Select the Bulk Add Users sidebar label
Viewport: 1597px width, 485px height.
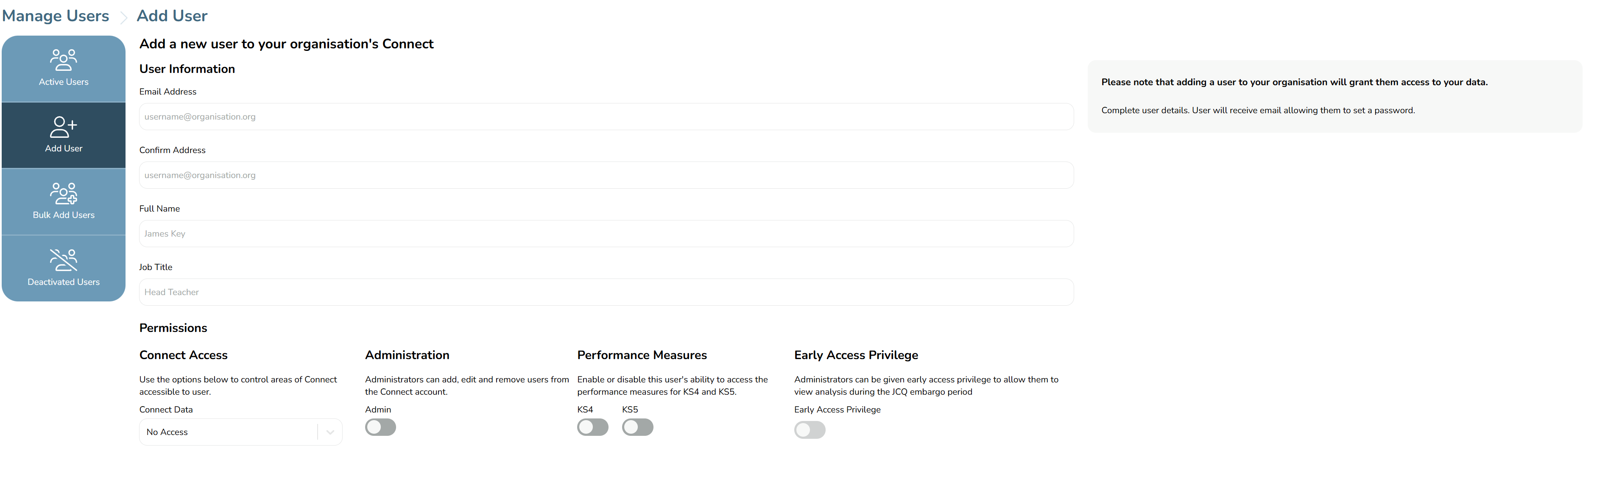tap(63, 215)
